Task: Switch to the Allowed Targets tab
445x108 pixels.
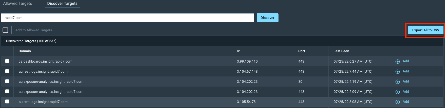Action: click(17, 4)
